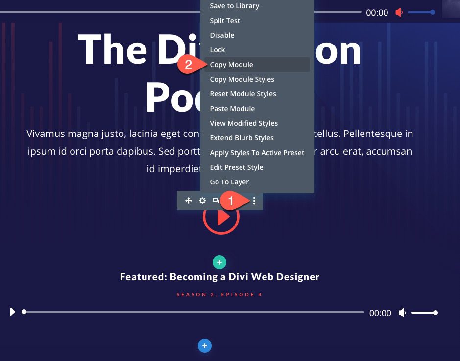
Task: Disable the module from the menu
Action: (222, 35)
